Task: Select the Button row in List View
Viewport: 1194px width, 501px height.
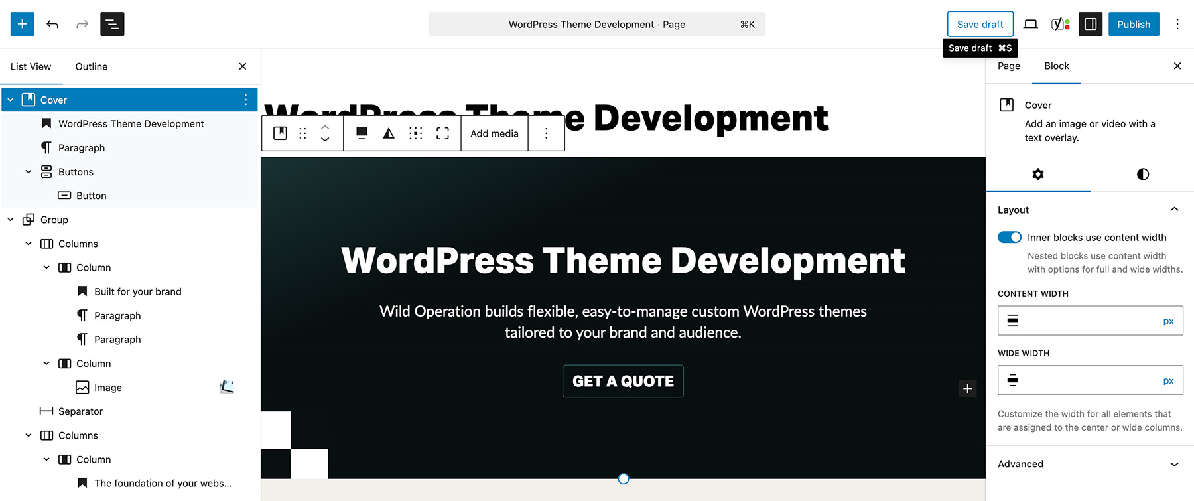Action: pyautogui.click(x=129, y=196)
